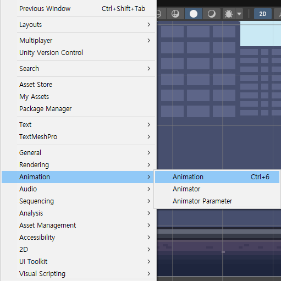Open the Audio submenu

(78, 189)
